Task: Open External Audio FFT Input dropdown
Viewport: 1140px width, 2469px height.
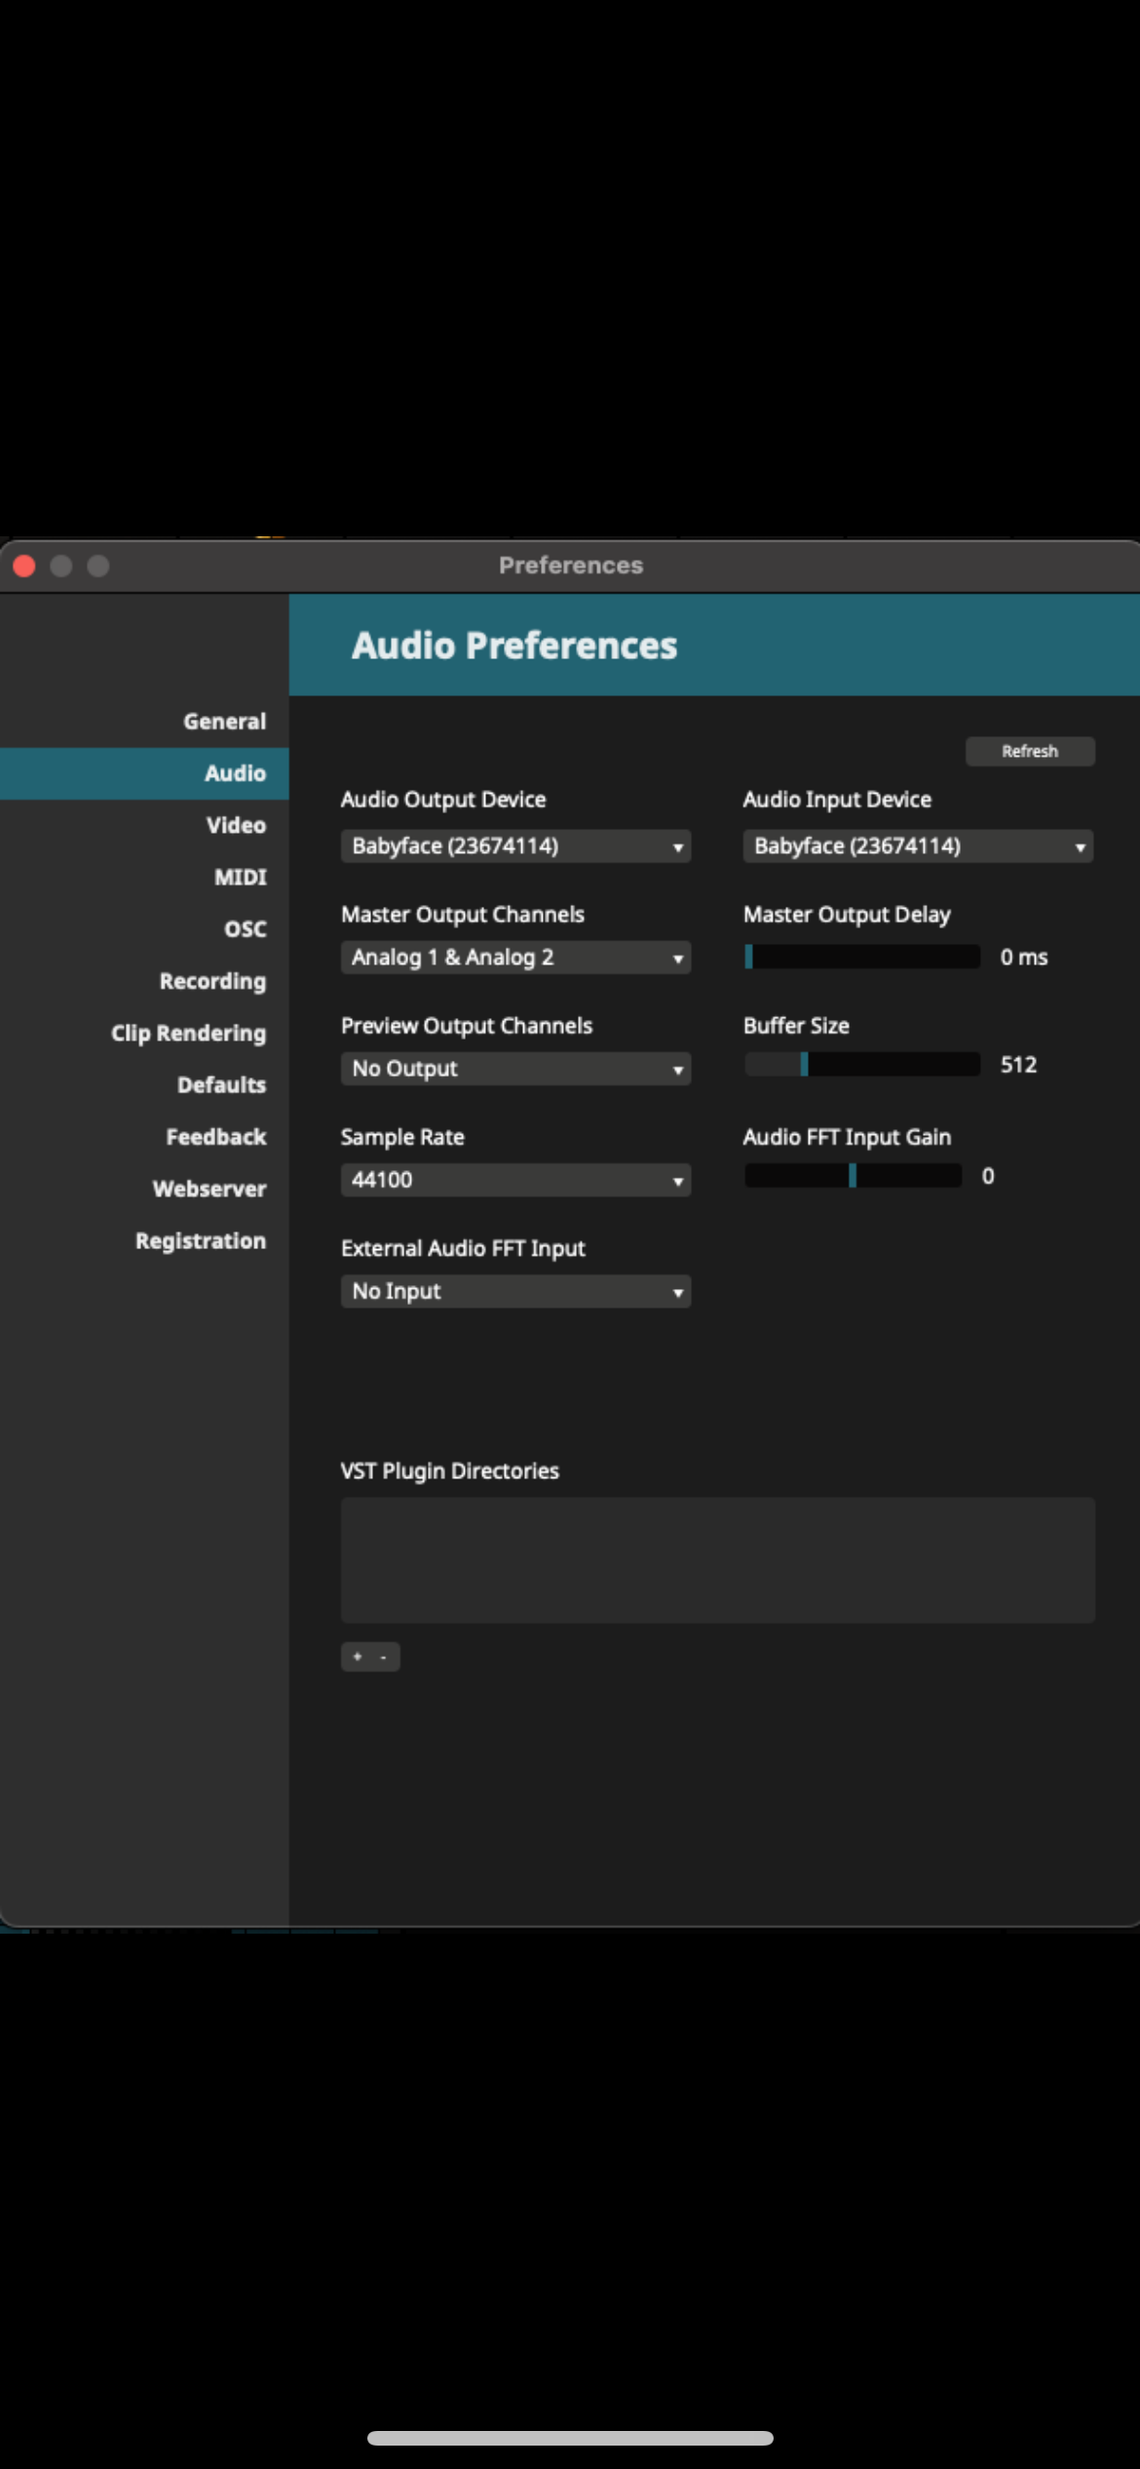Action: [515, 1291]
